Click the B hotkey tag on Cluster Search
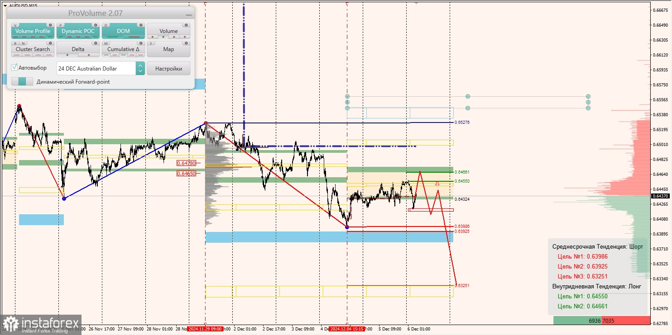 (16, 43)
